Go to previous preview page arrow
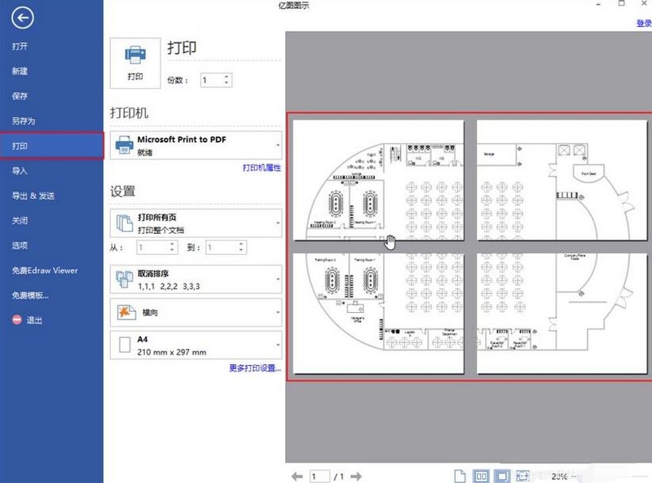Screen dimensions: 652x483 pos(297,476)
